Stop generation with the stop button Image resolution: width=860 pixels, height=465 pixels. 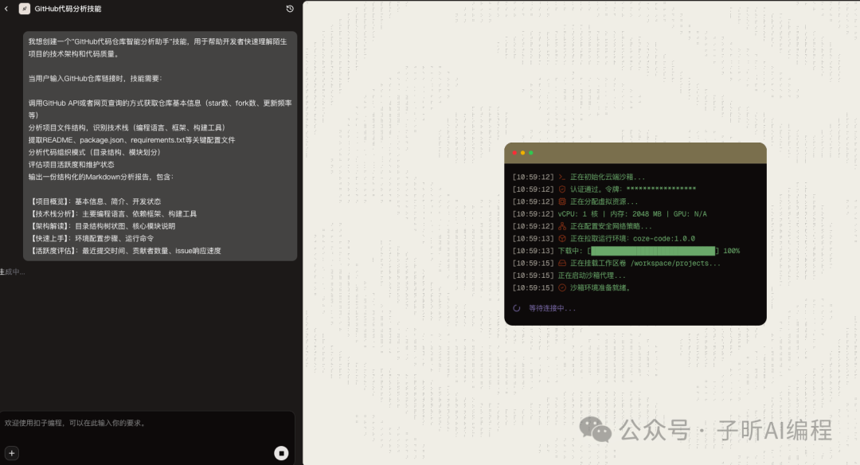pyautogui.click(x=281, y=453)
